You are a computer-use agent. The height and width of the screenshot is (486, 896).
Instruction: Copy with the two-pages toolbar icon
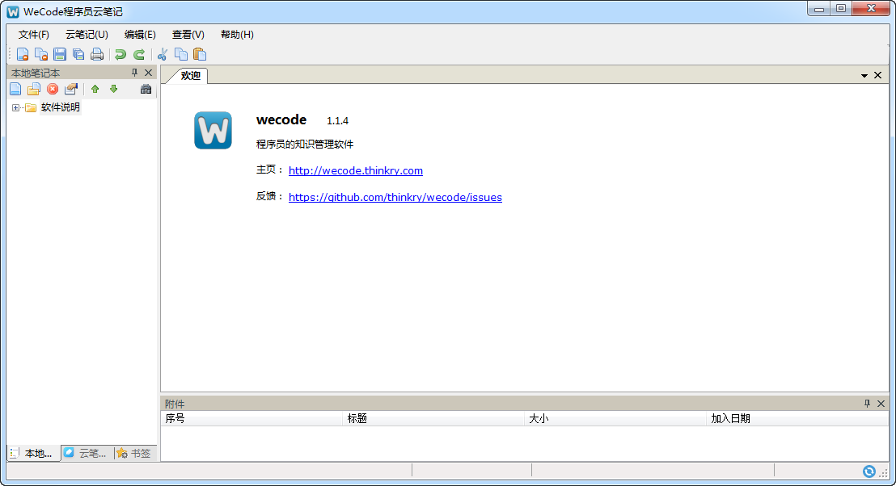(181, 54)
